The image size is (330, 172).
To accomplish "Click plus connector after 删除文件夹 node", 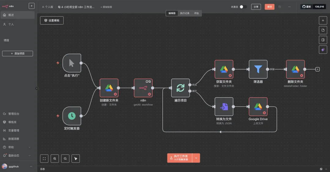I will coord(317,69).
